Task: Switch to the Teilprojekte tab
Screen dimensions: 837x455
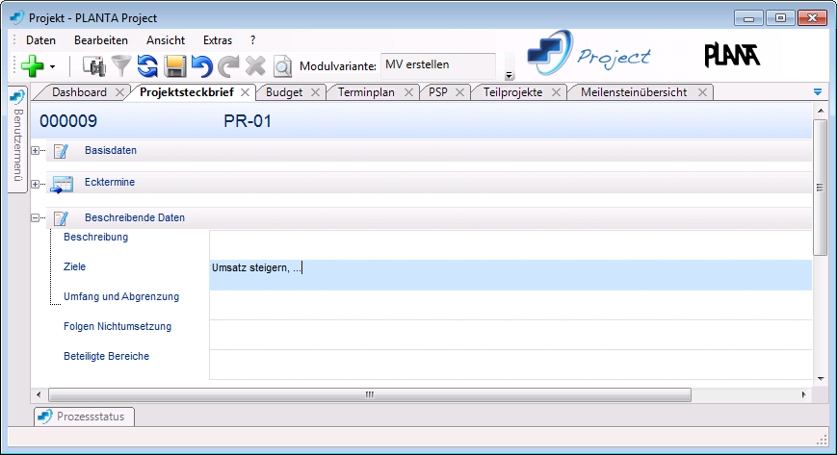Action: [x=512, y=92]
